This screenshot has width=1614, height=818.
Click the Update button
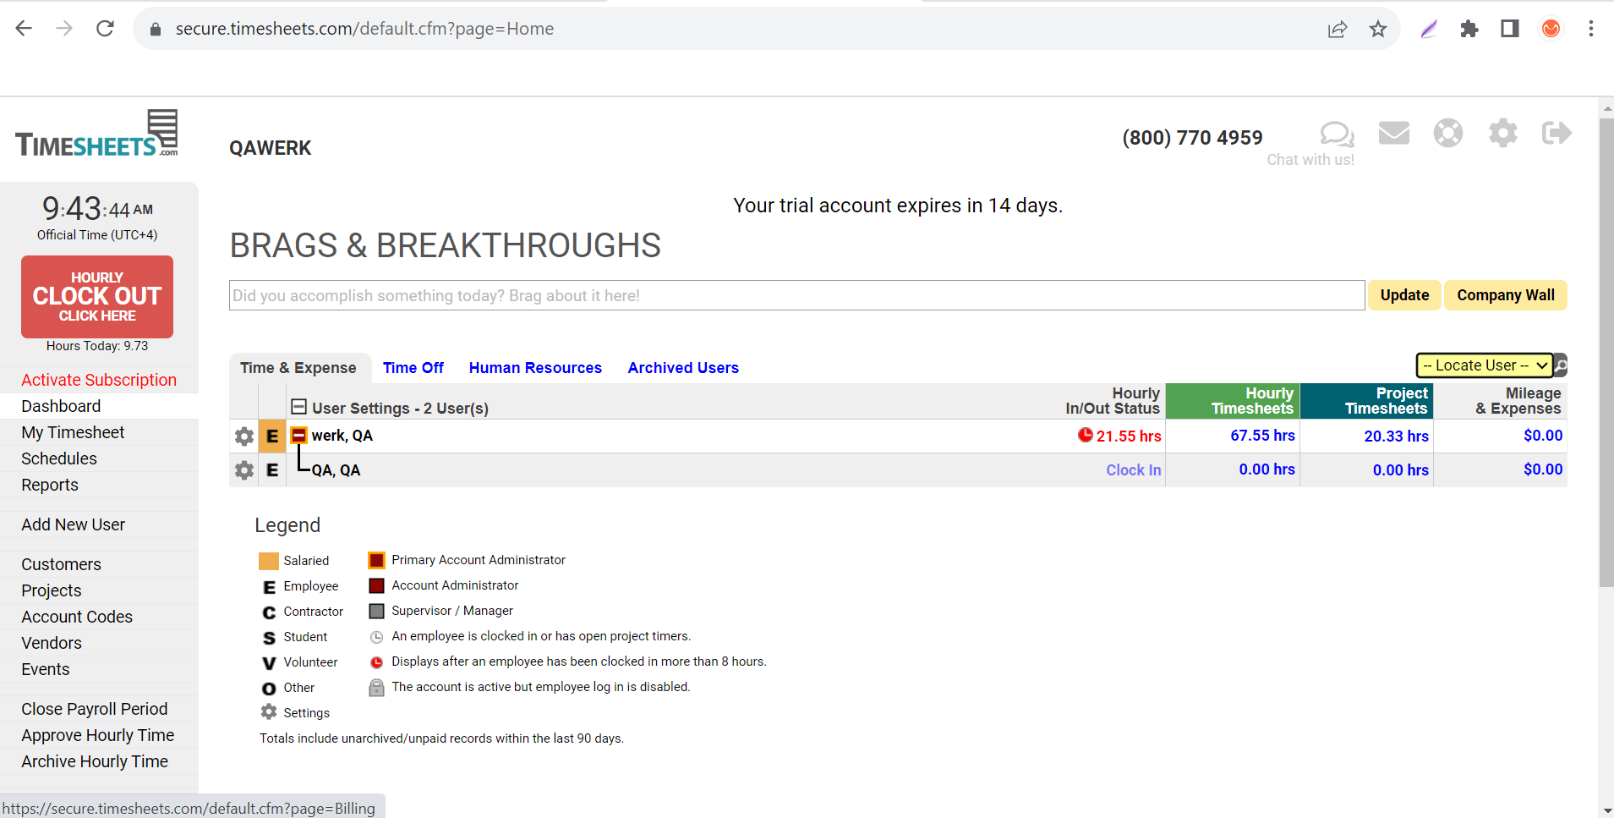coord(1404,295)
